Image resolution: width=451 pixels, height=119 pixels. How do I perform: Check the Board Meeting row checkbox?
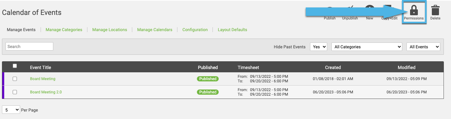point(15,79)
